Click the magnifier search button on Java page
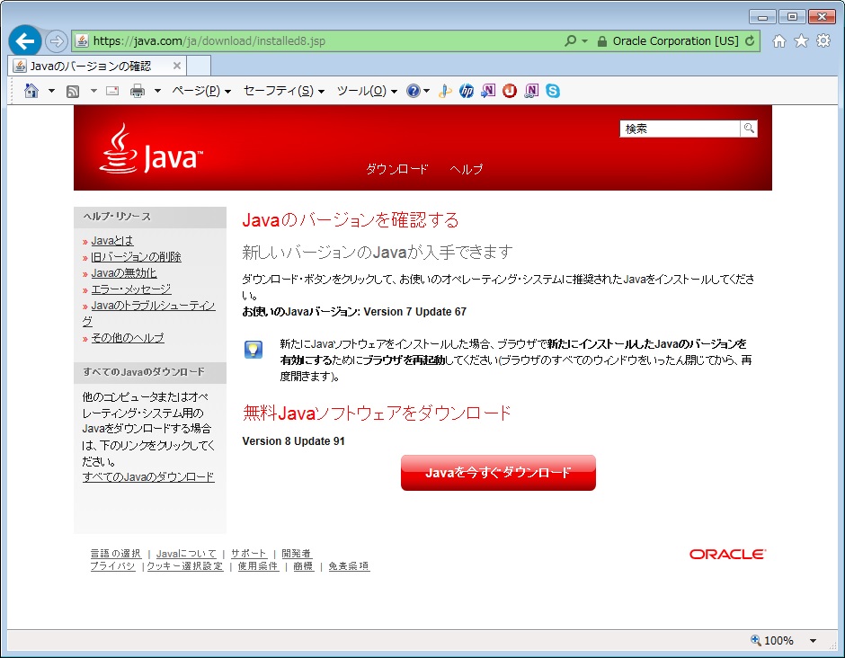The width and height of the screenshot is (845, 658). click(748, 129)
